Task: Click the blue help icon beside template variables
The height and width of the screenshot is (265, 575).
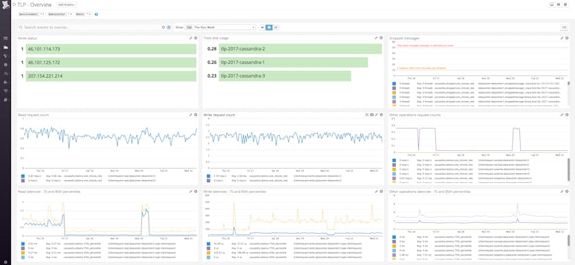Action: point(96,14)
